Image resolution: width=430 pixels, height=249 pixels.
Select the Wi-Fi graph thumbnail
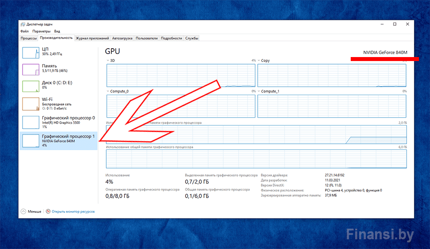click(x=31, y=104)
